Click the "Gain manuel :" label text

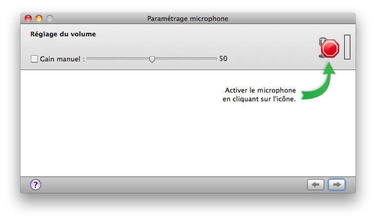pyautogui.click(x=63, y=59)
